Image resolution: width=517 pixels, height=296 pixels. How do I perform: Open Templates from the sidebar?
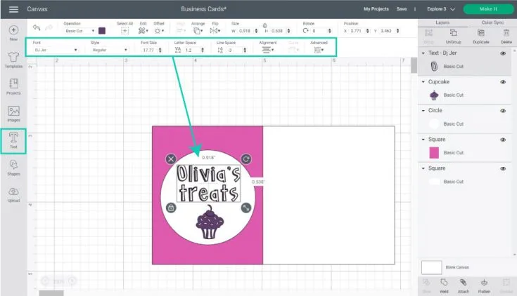(x=13, y=60)
